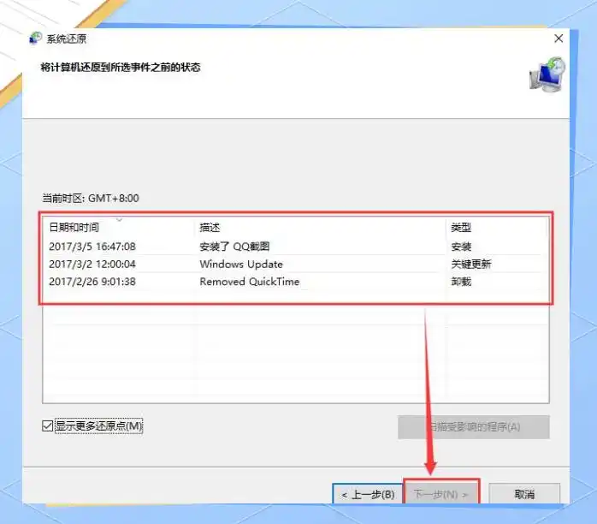
Task: Click the Windows Update description
Action: (x=241, y=264)
